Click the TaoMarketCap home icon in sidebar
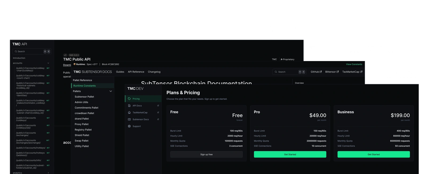Screen dimensions: 427x174 point(129,112)
